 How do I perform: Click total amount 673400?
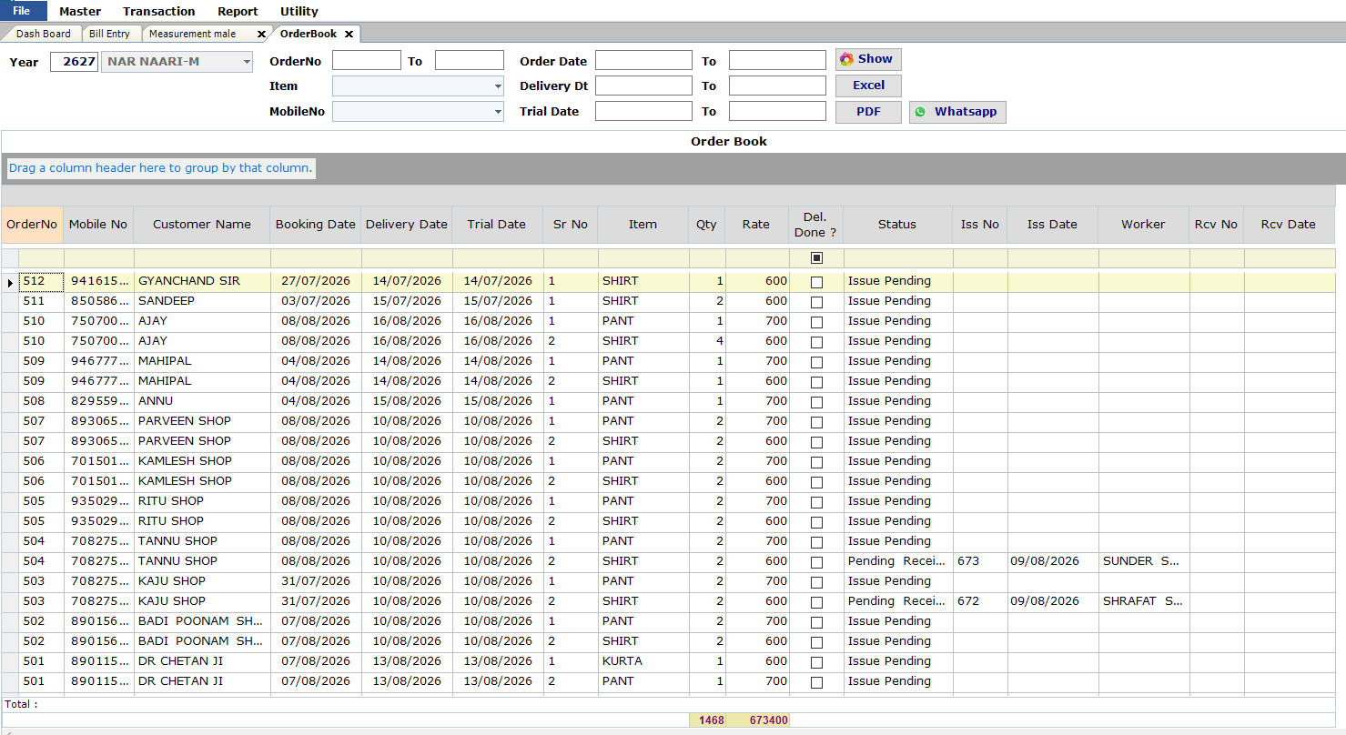click(x=756, y=720)
